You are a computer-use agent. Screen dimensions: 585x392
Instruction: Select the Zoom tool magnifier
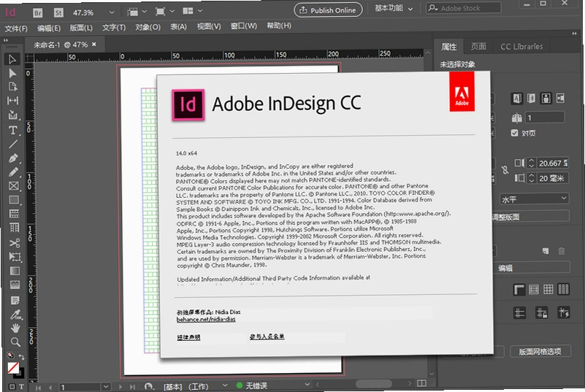point(15,342)
